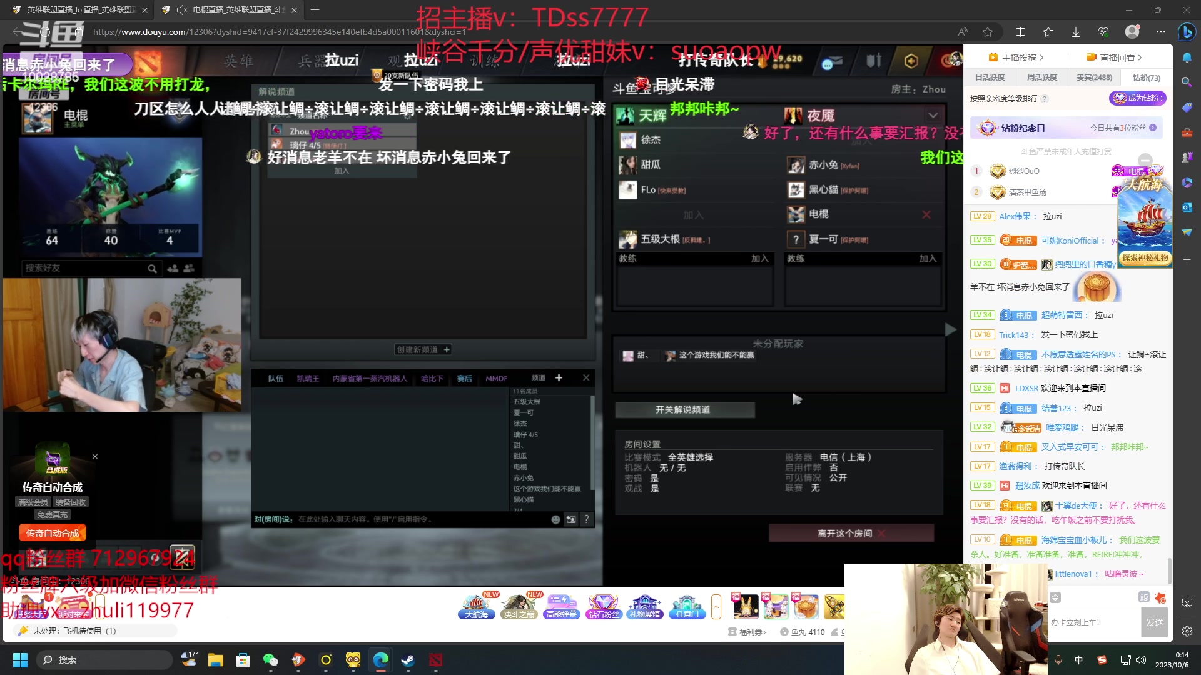Viewport: 1201px width, 675px height.
Task: Click the Bing Copilot icon in Edge
Action: click(x=1186, y=32)
